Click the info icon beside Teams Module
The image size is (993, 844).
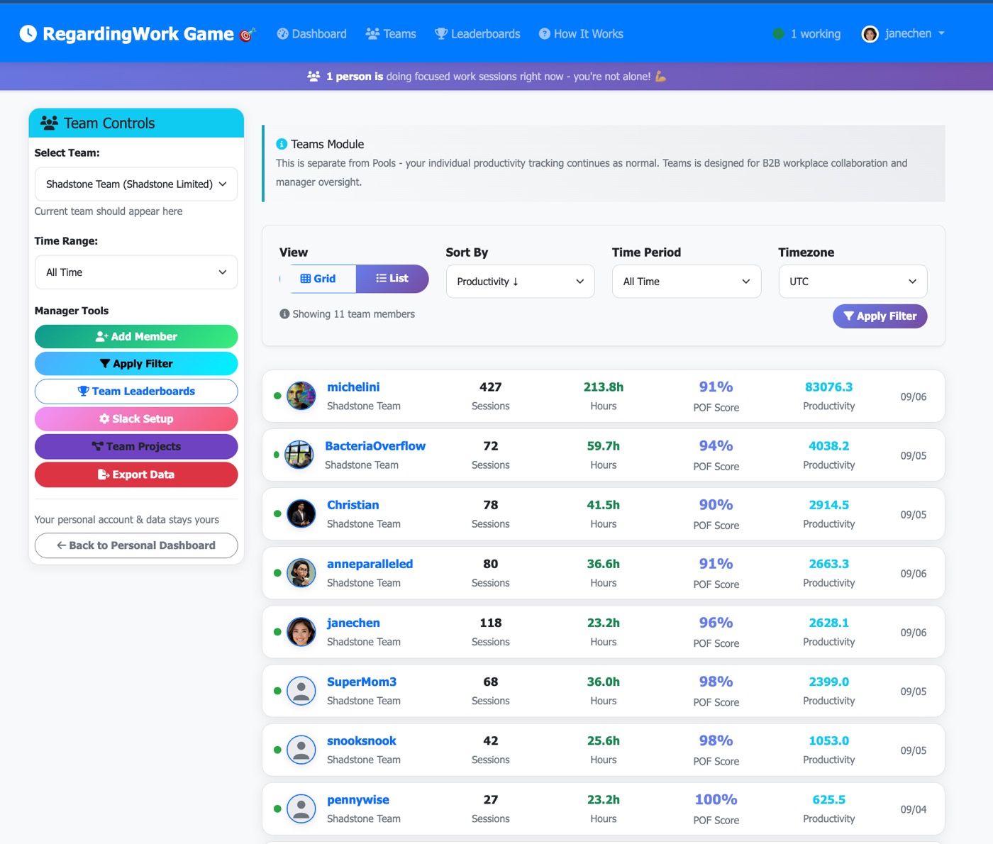(x=282, y=144)
